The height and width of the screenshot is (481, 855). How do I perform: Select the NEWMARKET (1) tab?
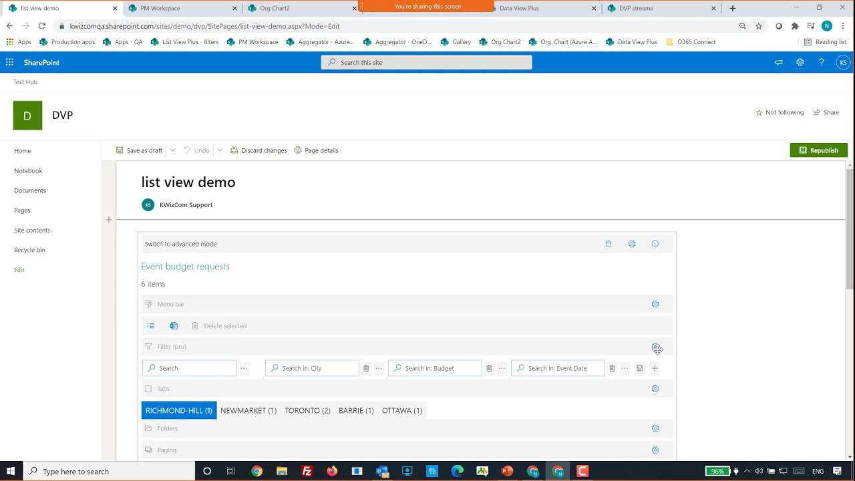(x=248, y=410)
